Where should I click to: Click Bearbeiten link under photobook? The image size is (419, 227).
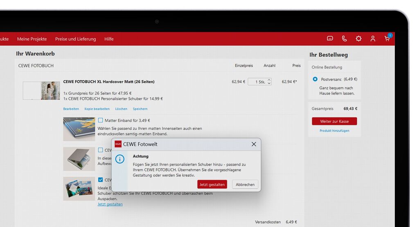point(71,109)
